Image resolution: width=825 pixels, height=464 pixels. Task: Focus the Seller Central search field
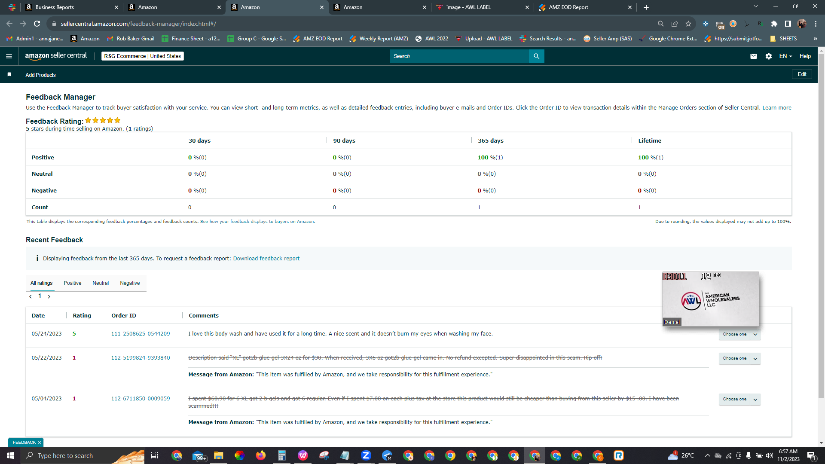point(459,56)
